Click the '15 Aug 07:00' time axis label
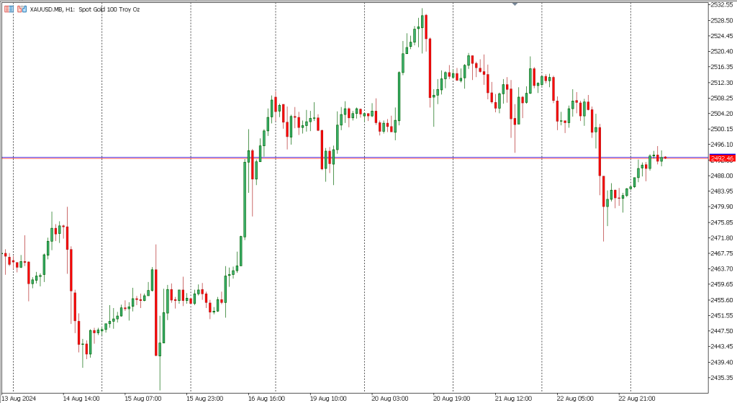This screenshot has width=737, height=403. point(143,398)
